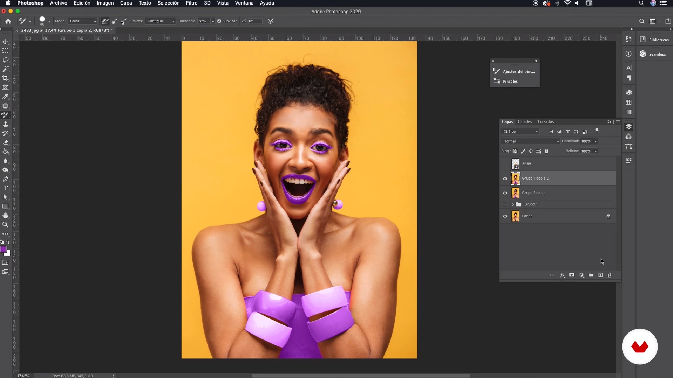Delete layer trash icon
The image size is (673, 378).
pos(610,275)
